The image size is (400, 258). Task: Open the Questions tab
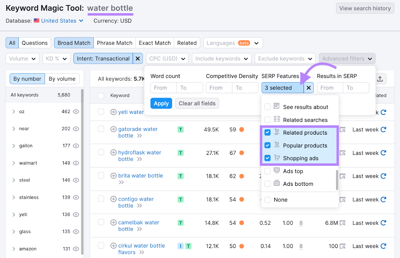click(x=34, y=43)
